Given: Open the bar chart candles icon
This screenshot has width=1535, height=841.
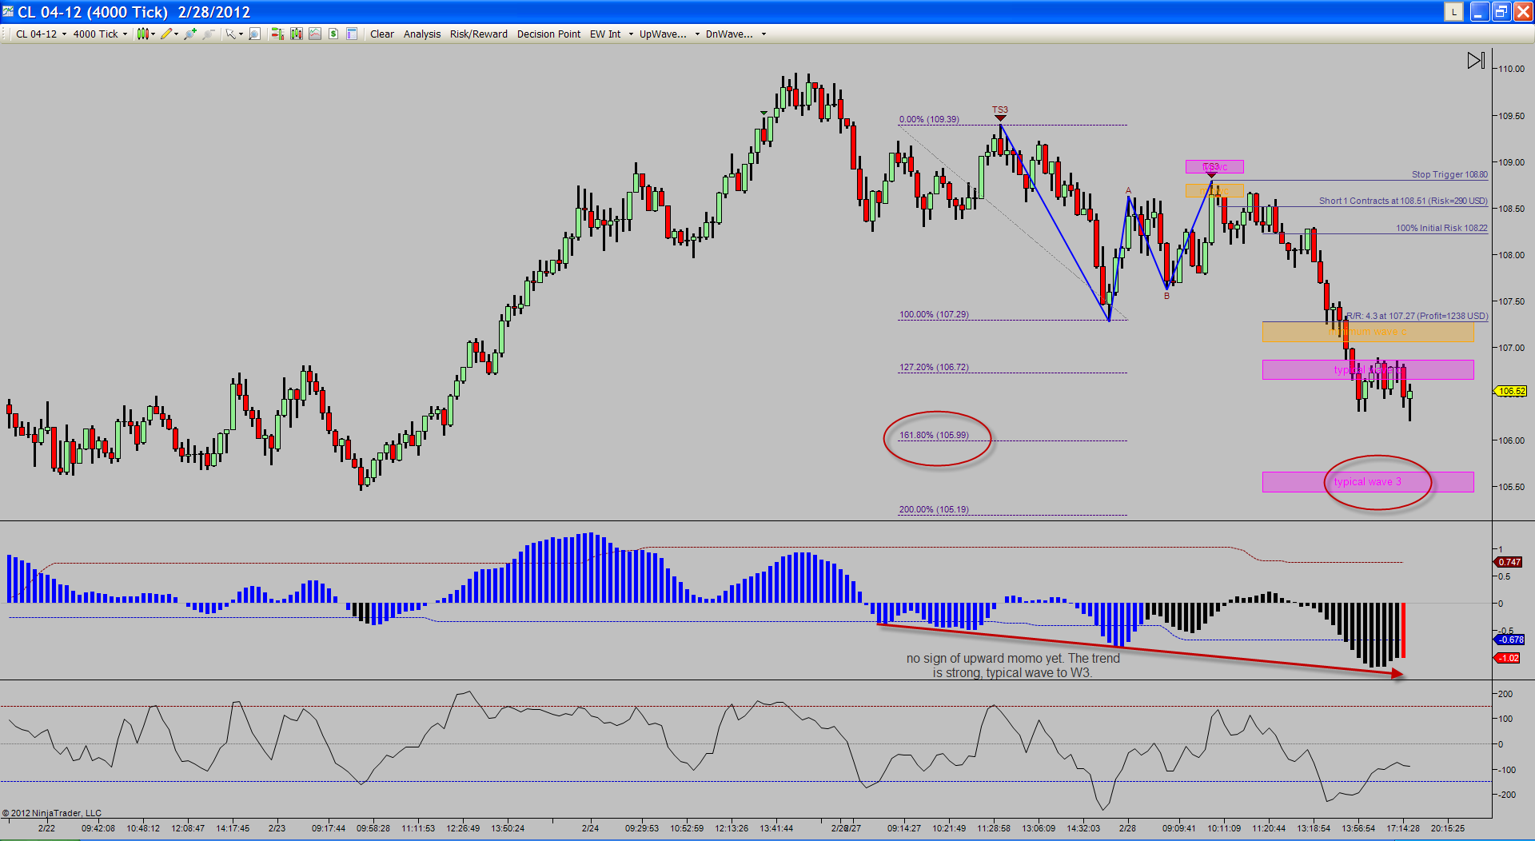Looking at the screenshot, I should coord(296,34).
